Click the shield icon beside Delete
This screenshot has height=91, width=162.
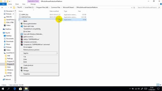pyautogui.click(x=22, y=68)
